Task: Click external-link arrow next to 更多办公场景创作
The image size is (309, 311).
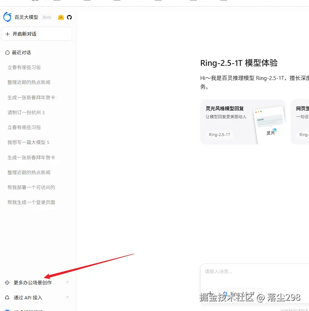Action: pyautogui.click(x=67, y=282)
